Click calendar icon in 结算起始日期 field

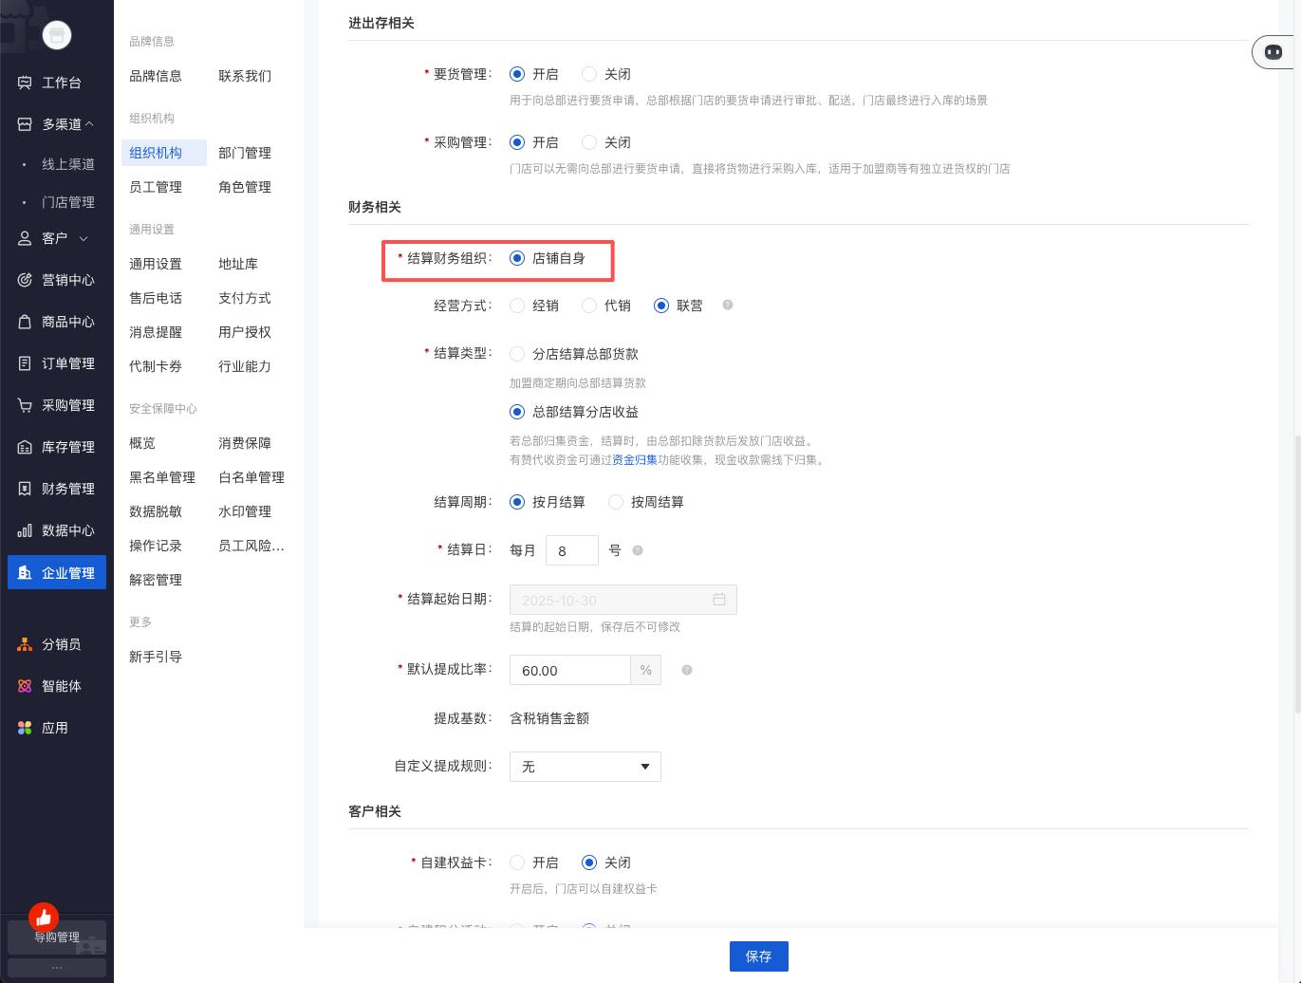tap(719, 600)
